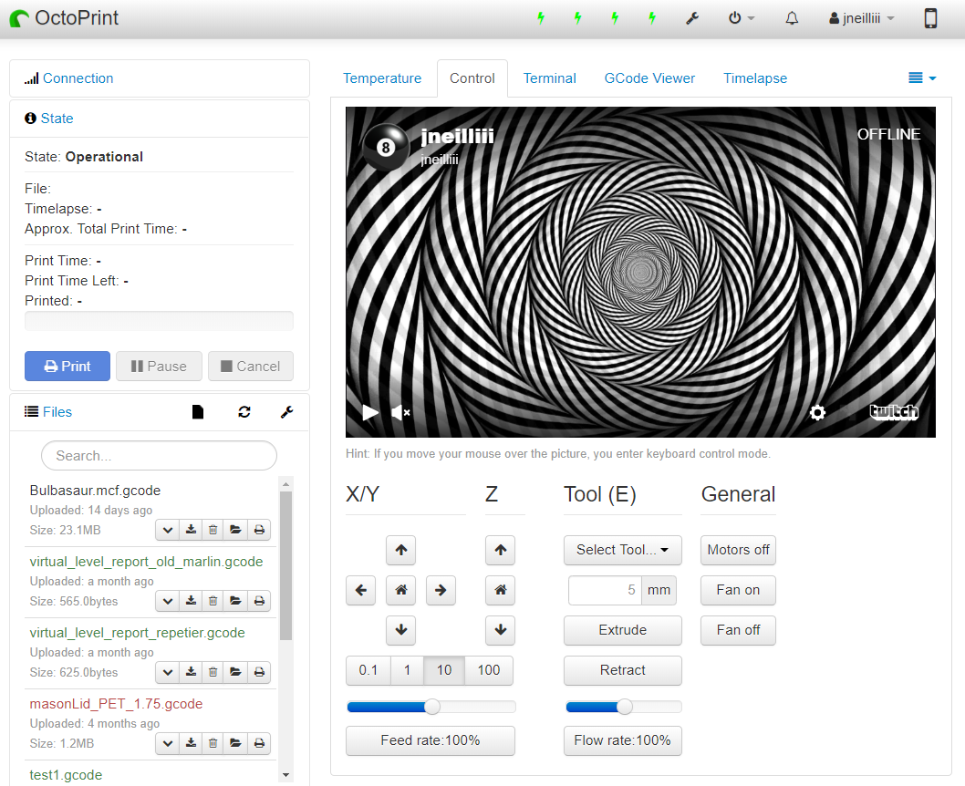
Task: Delete masonLid_PET_1.75.gcode
Action: tap(213, 743)
